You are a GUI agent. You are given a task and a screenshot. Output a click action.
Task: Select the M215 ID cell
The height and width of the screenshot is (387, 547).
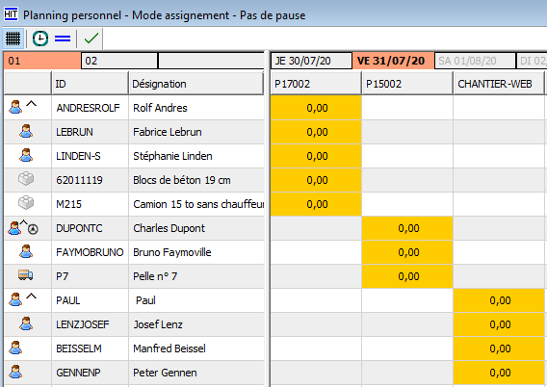click(x=90, y=204)
